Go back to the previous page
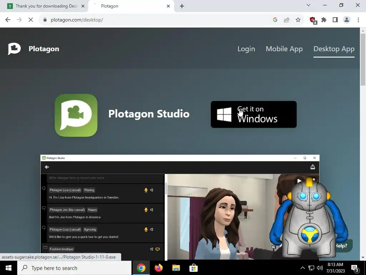Viewport: 366px width, 275px height. pos(8,20)
